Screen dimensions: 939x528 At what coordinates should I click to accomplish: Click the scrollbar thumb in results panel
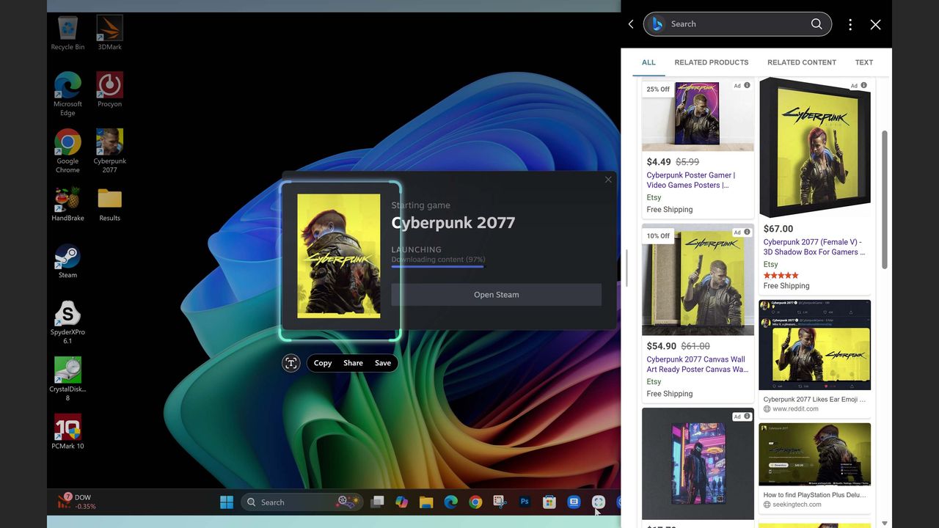pyautogui.click(x=884, y=199)
